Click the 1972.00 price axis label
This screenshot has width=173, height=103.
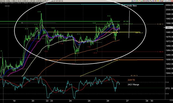click(x=169, y=41)
